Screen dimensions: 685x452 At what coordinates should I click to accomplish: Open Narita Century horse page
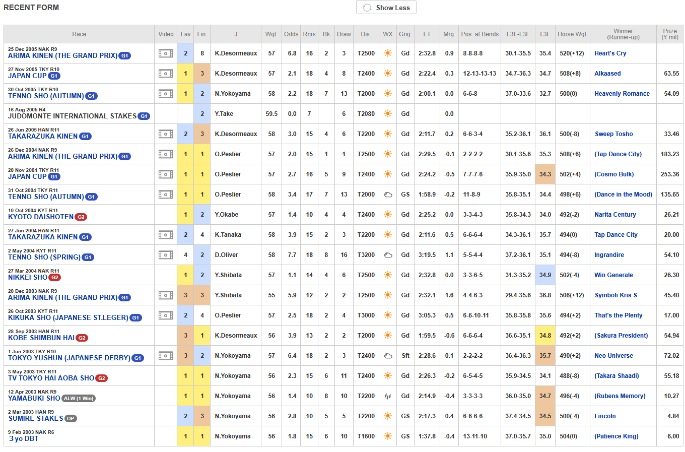point(615,215)
